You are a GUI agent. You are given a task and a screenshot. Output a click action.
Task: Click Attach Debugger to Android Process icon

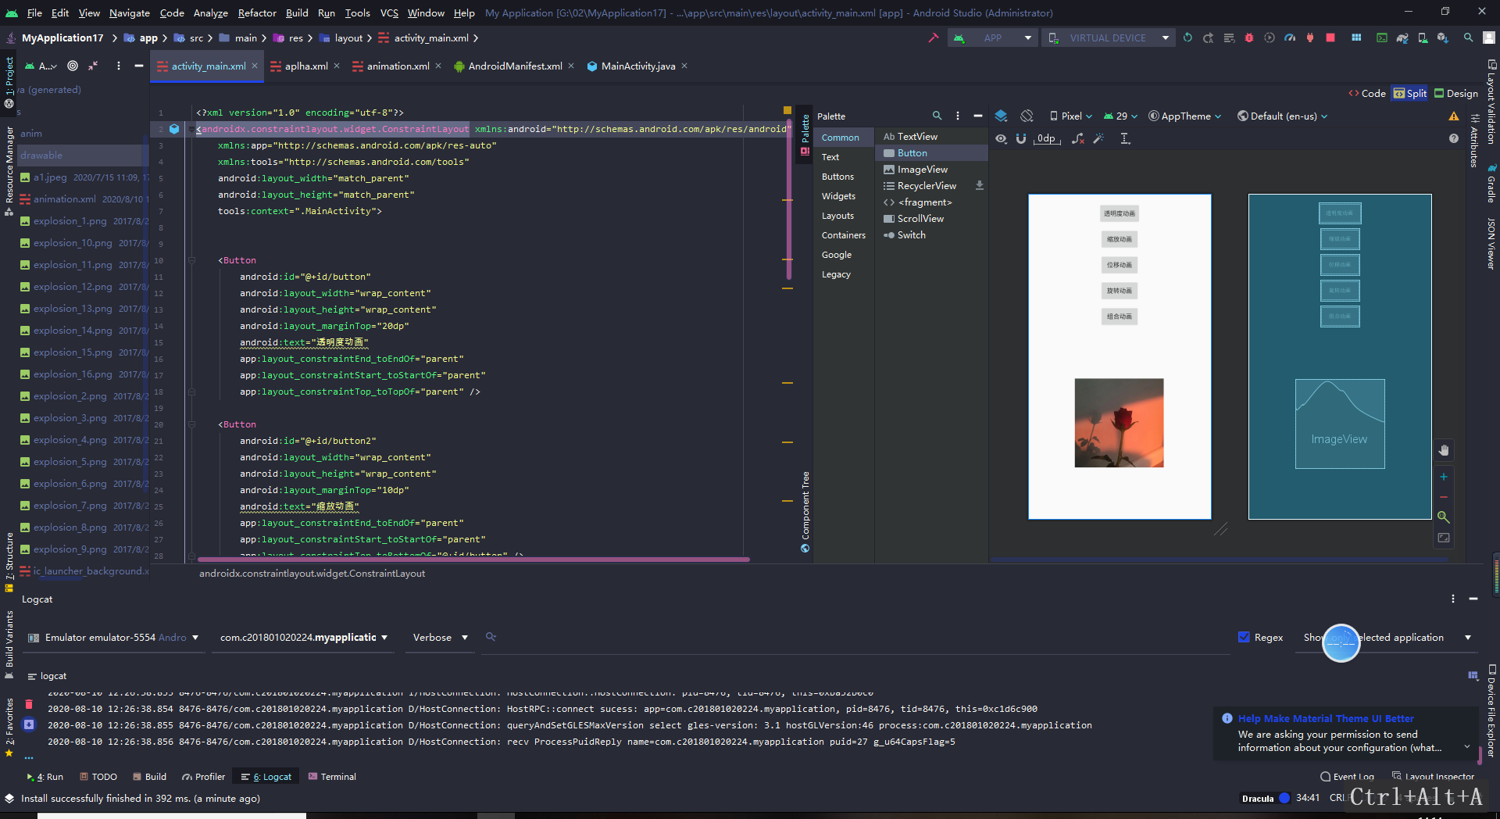(x=1310, y=38)
